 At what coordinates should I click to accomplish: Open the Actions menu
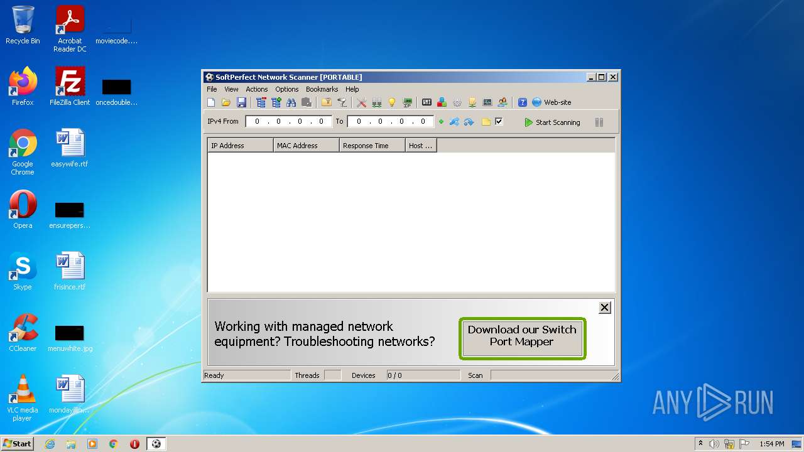(x=256, y=89)
